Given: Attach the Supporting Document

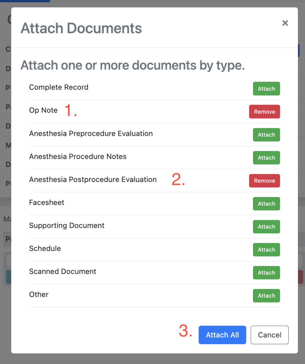Looking at the screenshot, I should pos(266,226).
